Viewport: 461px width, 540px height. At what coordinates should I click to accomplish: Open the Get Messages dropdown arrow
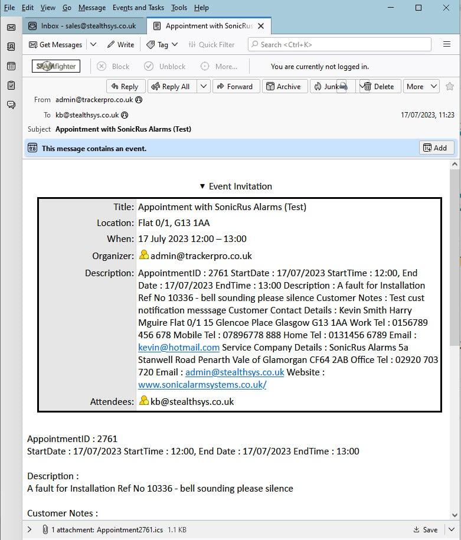coord(93,44)
